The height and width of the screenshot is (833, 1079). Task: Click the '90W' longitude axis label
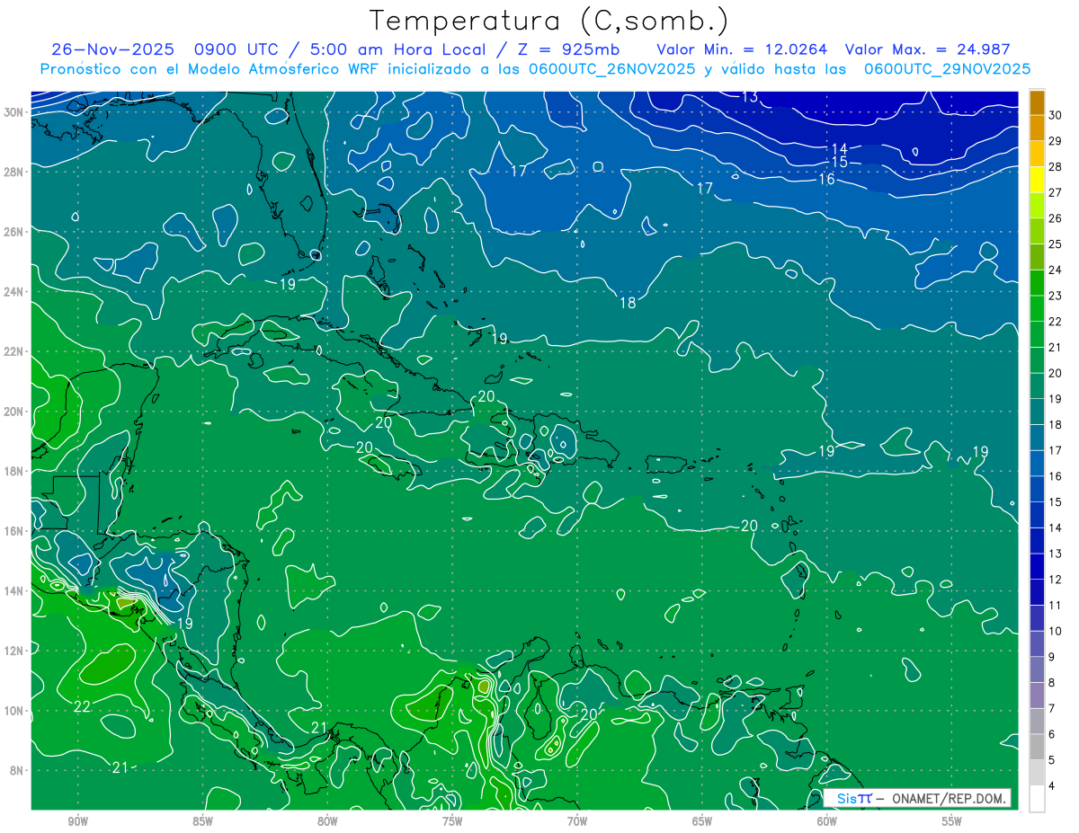click(x=77, y=822)
